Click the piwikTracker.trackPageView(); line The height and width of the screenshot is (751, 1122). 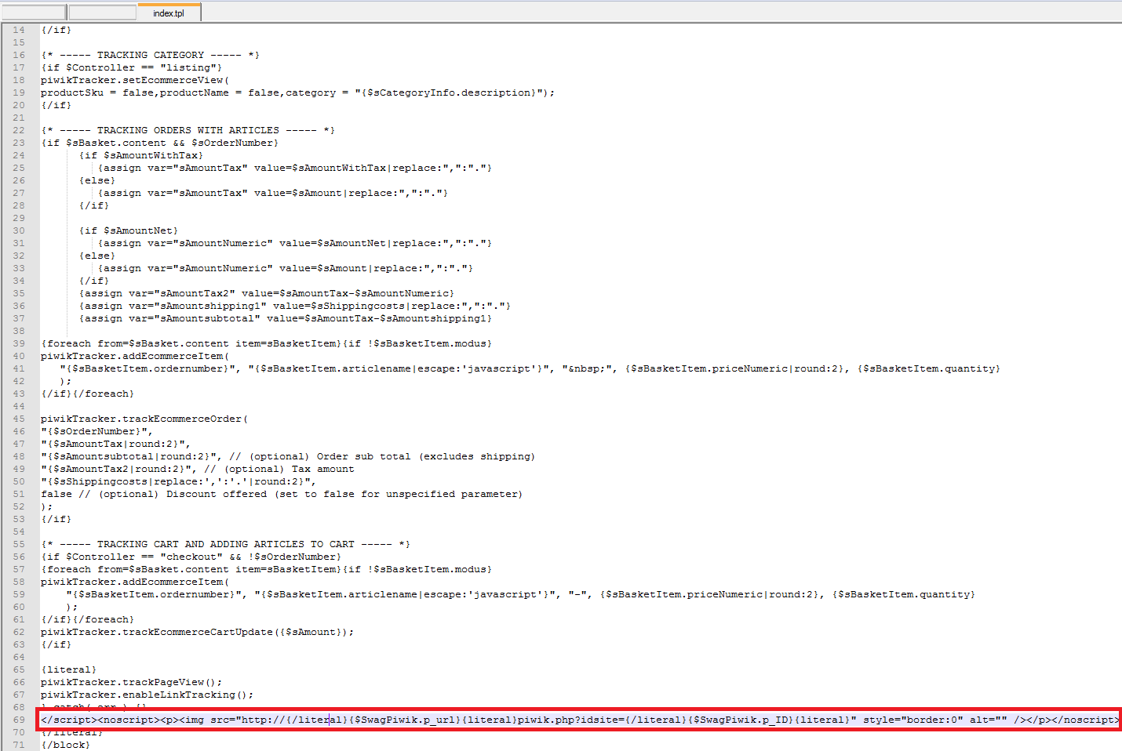coord(132,682)
